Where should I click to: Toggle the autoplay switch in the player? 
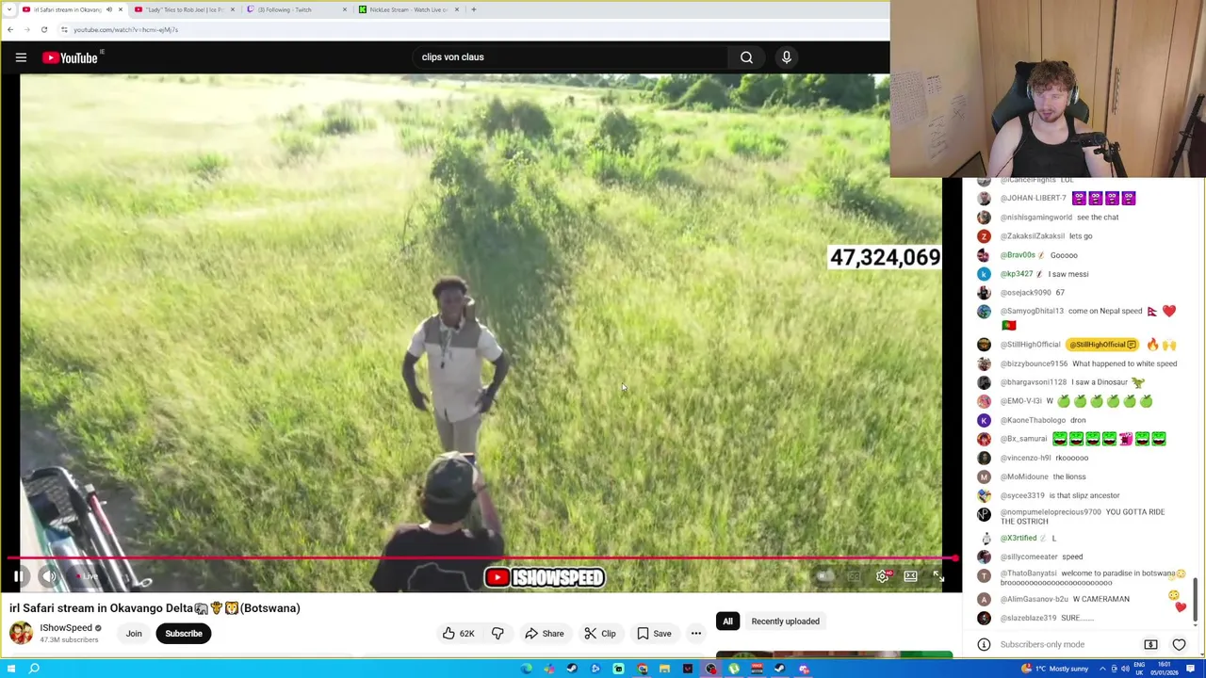coord(823,576)
